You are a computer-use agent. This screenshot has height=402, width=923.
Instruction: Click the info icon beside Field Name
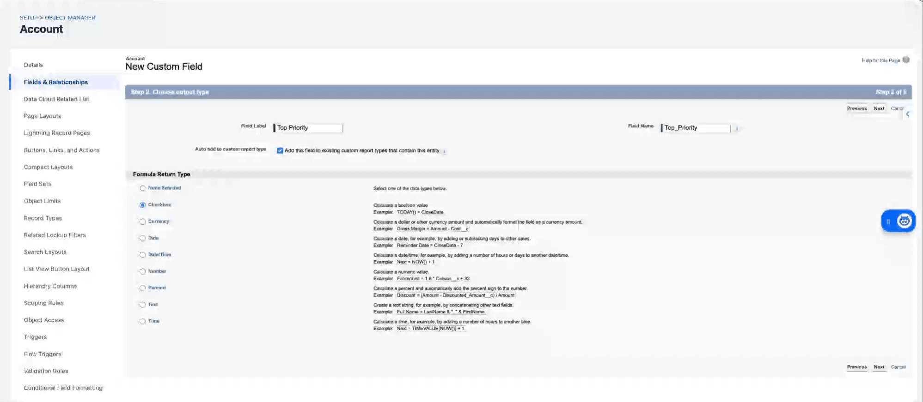737,128
